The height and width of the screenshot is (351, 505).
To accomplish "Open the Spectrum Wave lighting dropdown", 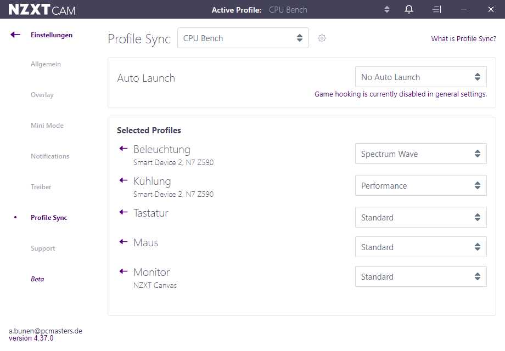I will point(420,154).
